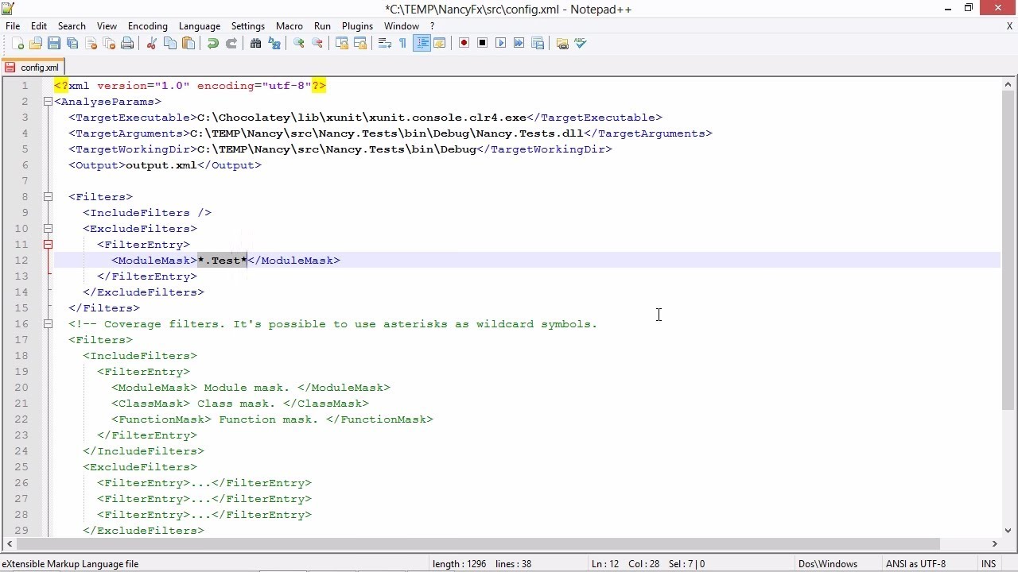Close document with menu bar X
Screen dimensions: 1018x572
(1009, 26)
